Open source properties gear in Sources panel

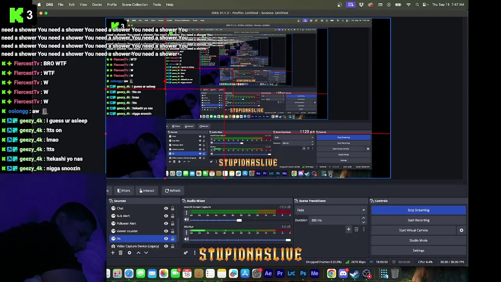pyautogui.click(x=129, y=253)
